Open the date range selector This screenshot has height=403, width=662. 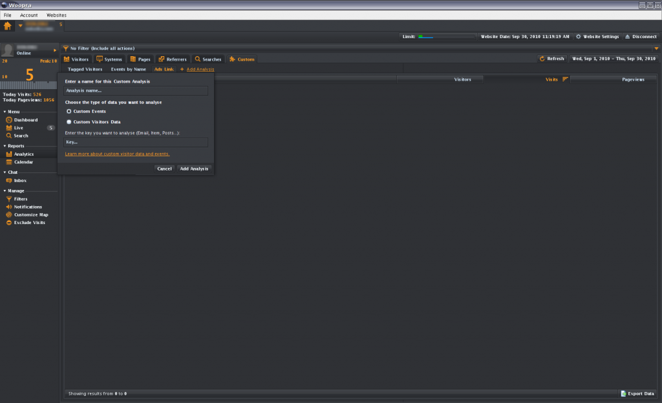pyautogui.click(x=614, y=59)
